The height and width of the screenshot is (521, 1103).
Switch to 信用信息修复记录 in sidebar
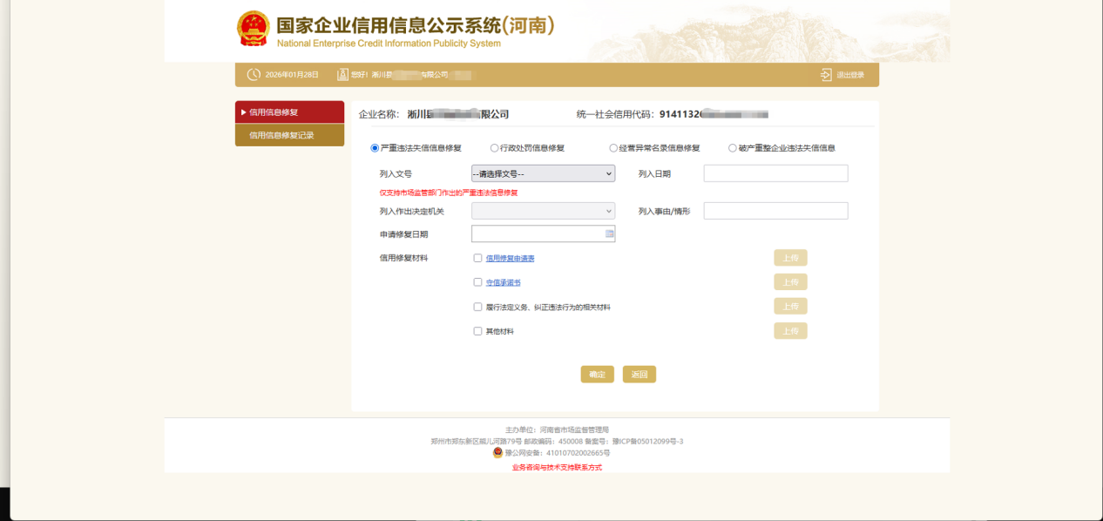click(289, 135)
